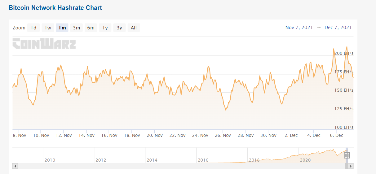
Task: Click the Nov 7, 2021 start date
Action: tap(299, 28)
